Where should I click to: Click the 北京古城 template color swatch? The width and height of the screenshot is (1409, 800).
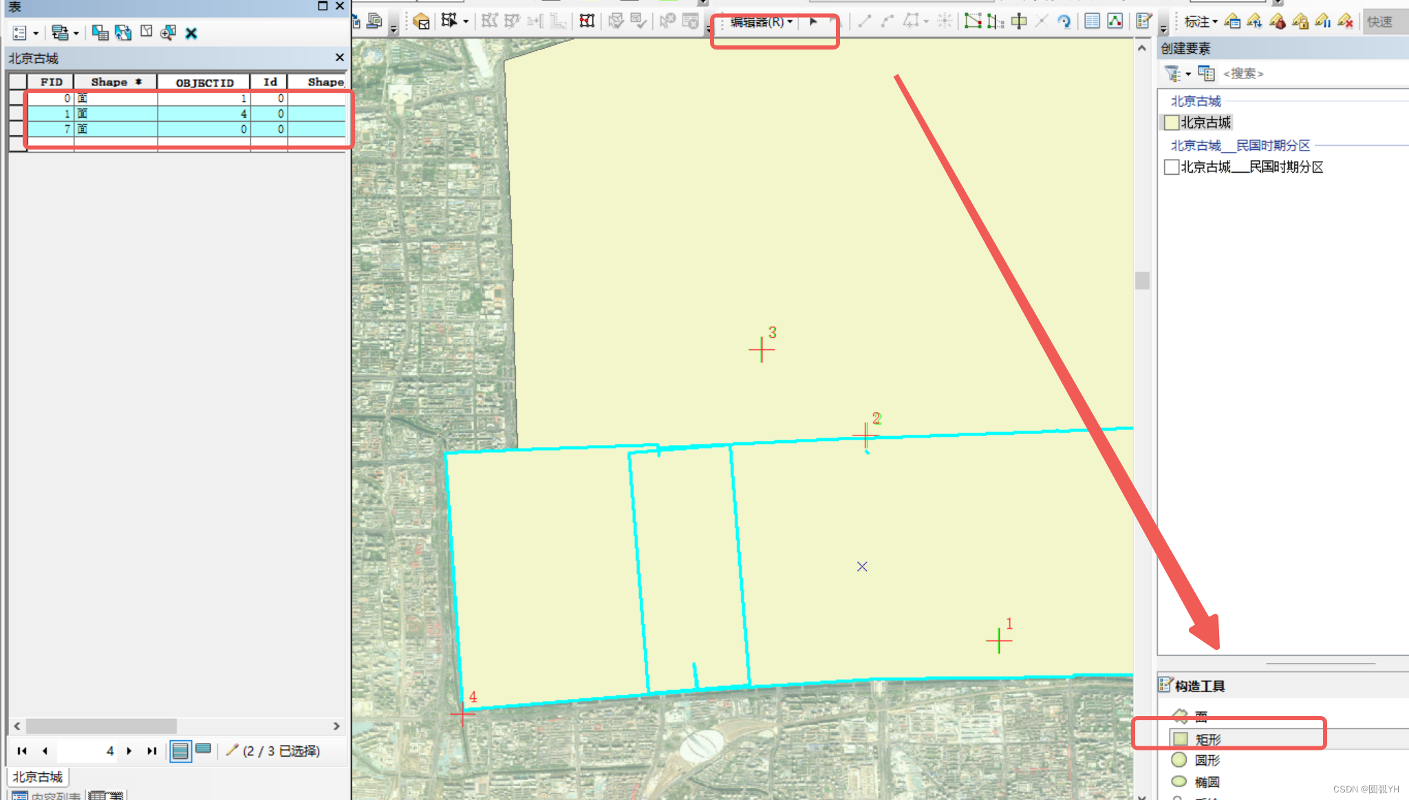(1172, 122)
